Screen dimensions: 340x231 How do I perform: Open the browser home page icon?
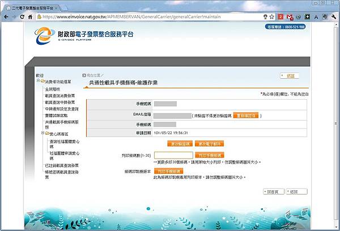pos(30,16)
